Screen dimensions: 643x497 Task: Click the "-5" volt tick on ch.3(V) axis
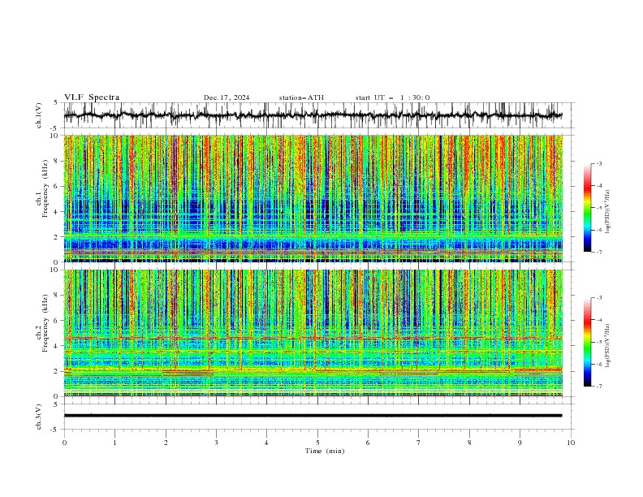tap(55, 430)
